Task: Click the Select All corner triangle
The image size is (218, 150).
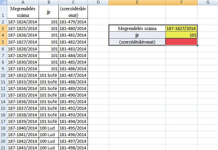Action: tap(4, 2)
